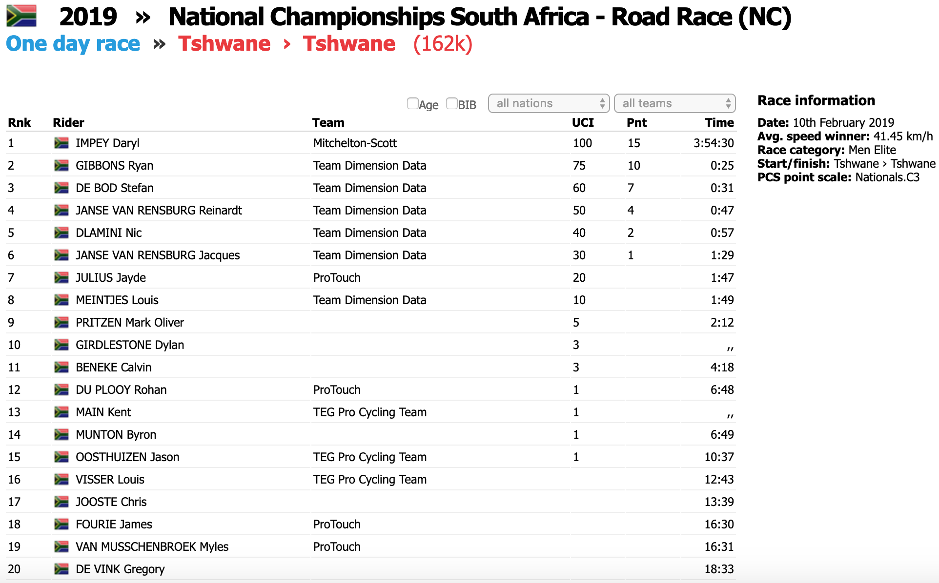Click the large South Africa flag in header

click(x=21, y=16)
